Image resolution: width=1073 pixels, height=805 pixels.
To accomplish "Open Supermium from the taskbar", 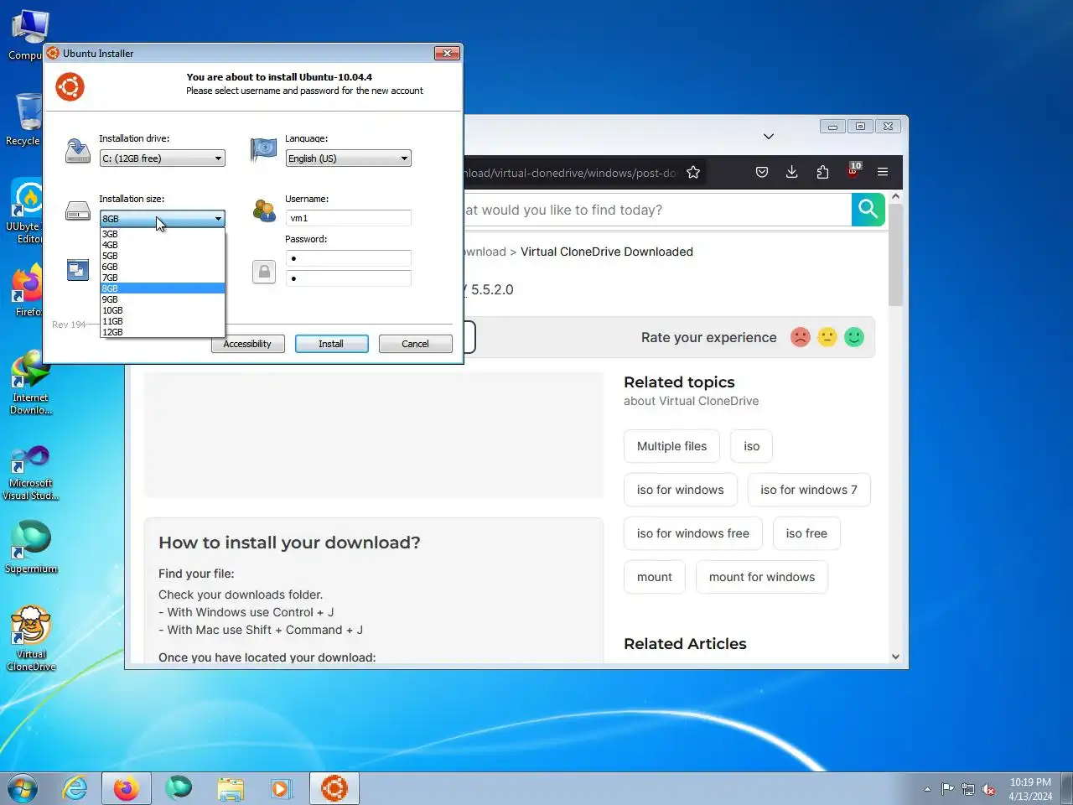I will point(179,788).
